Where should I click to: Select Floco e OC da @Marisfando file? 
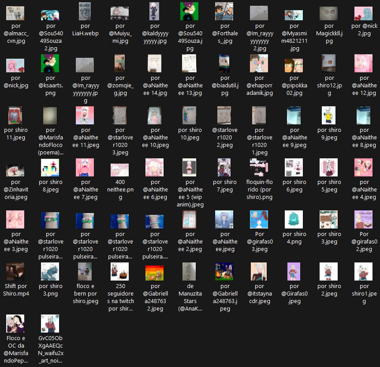15,324
